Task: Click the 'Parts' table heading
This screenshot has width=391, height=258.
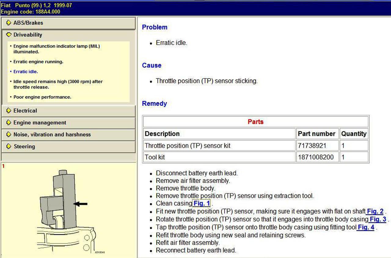Action: (x=256, y=122)
